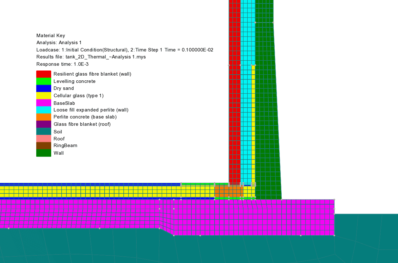This screenshot has height=263, width=398.
Task: Click the Loadcase description text line
Action: pos(127,50)
